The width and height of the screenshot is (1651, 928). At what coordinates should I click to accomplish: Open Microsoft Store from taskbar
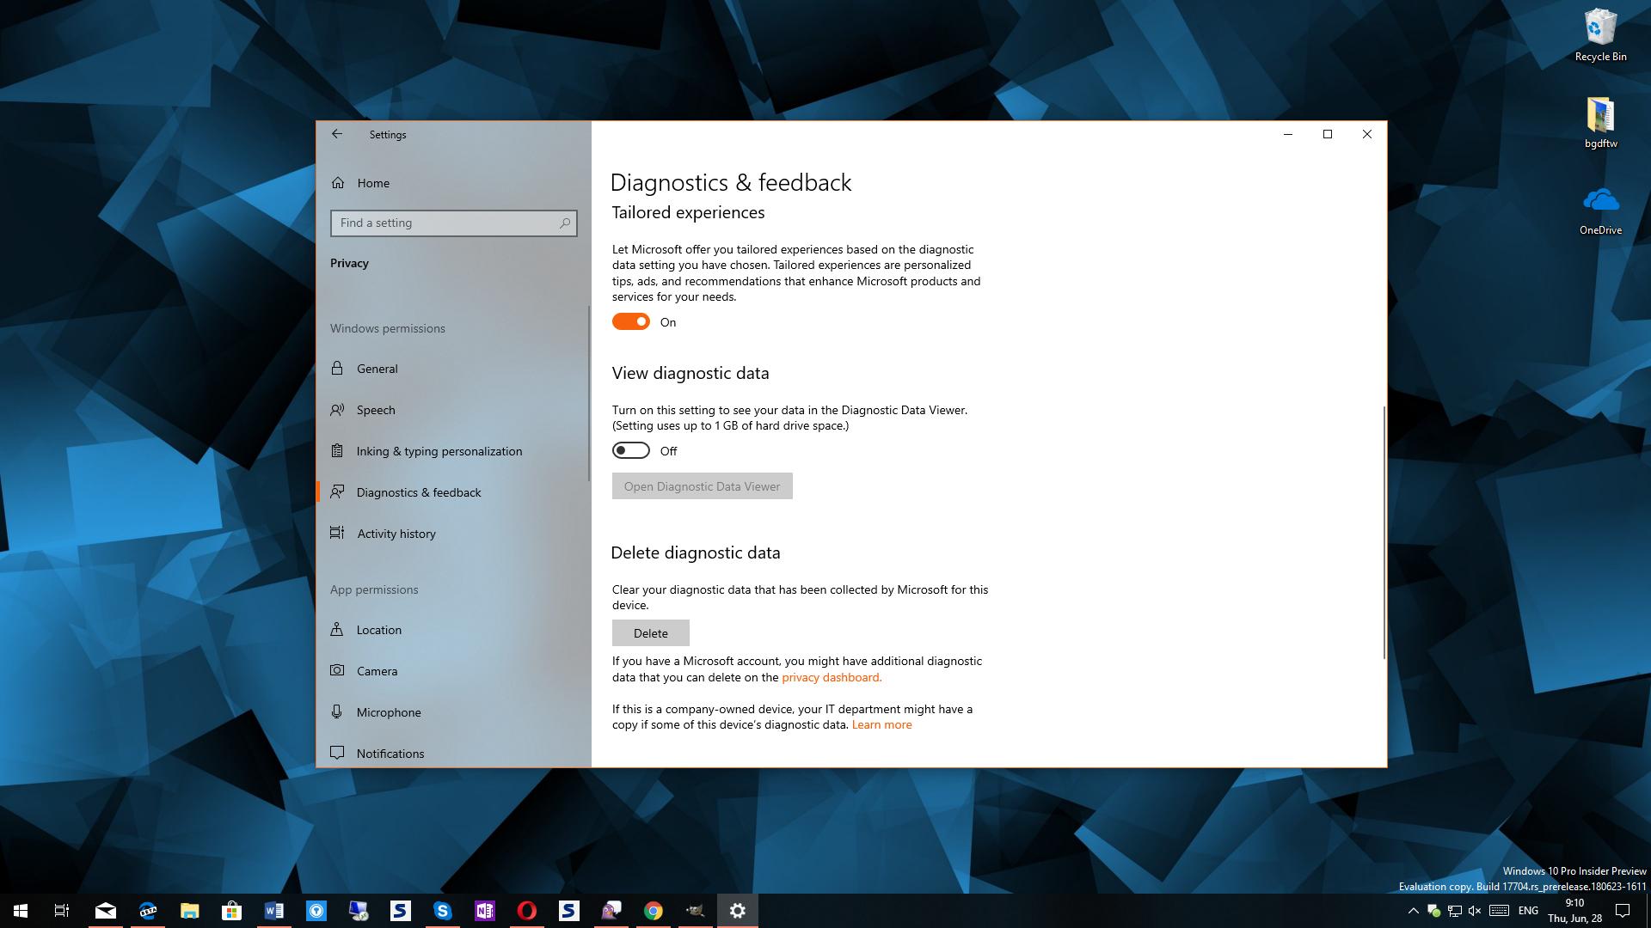(x=231, y=911)
